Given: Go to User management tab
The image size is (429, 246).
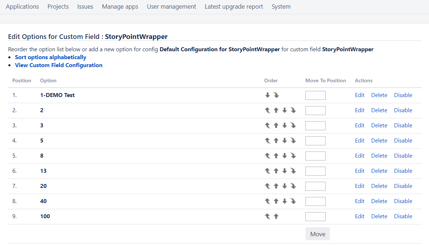Looking at the screenshot, I should click(171, 6).
